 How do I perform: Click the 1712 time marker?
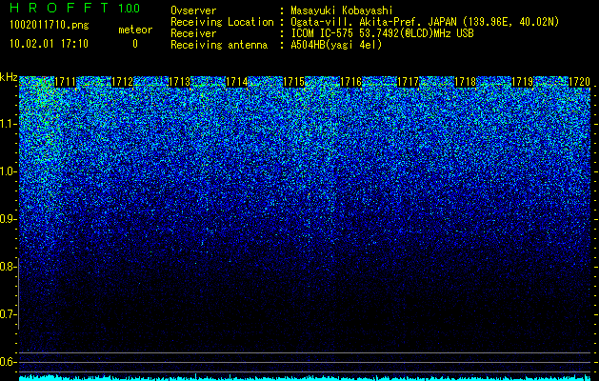122,82
